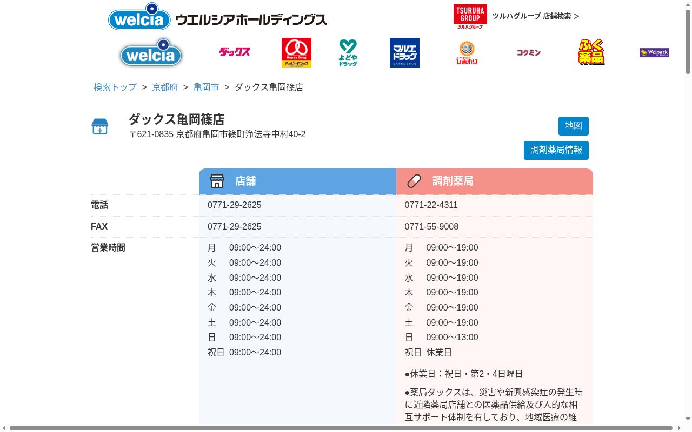This screenshot has height=432, width=692.
Task: Select the コクミン brand logo
Action: (x=529, y=52)
